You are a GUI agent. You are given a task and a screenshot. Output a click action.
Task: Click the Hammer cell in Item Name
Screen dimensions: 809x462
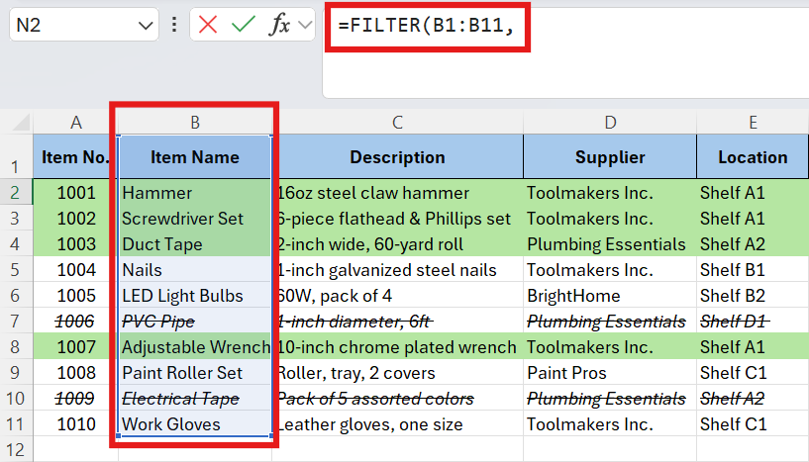tap(194, 193)
